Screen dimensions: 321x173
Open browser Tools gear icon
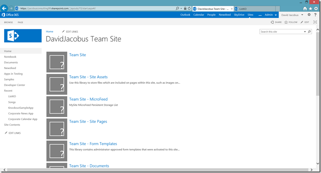pyautogui.click(x=316, y=9)
